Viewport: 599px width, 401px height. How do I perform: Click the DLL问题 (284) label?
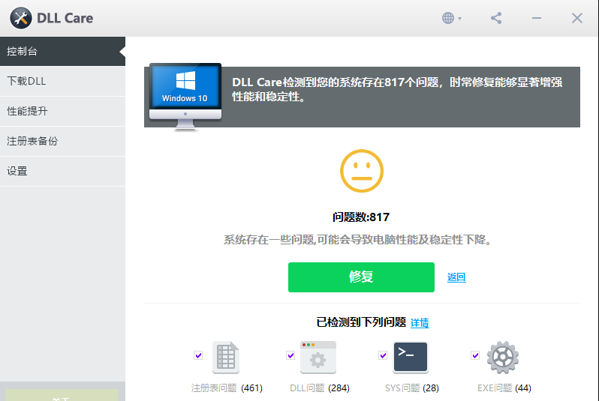coord(319,388)
